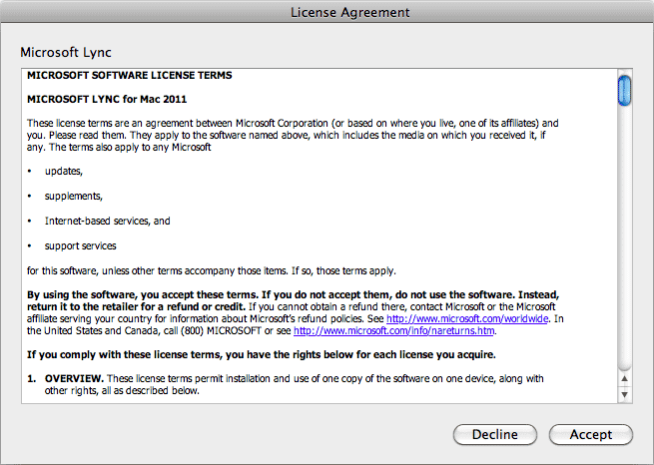The height and width of the screenshot is (465, 654).
Task: Click the Decline button
Action: [x=494, y=435]
